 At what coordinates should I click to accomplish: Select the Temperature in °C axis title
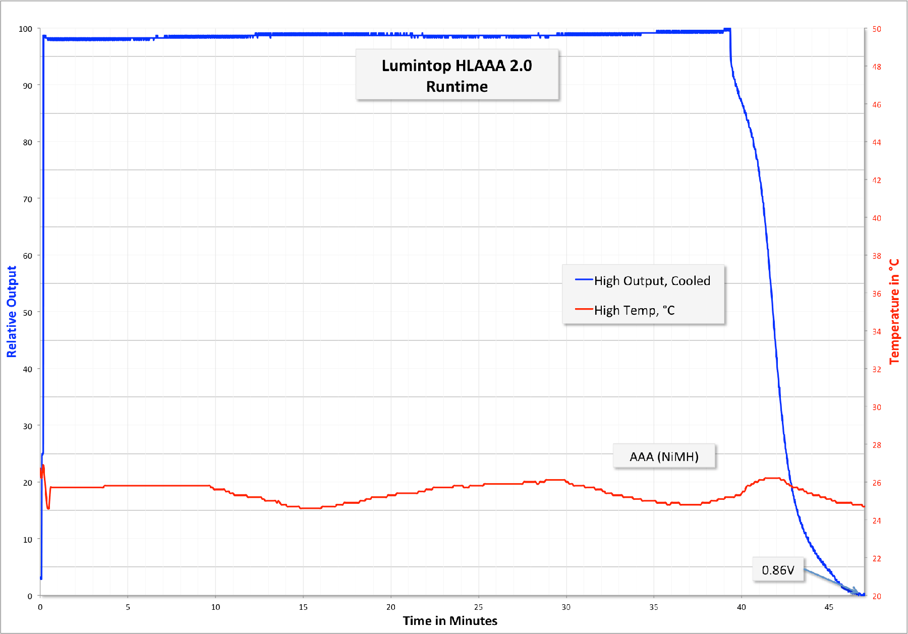[894, 312]
